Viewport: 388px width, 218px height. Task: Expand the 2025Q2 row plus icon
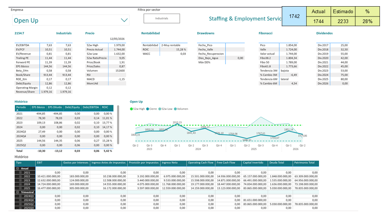tap(21, 204)
